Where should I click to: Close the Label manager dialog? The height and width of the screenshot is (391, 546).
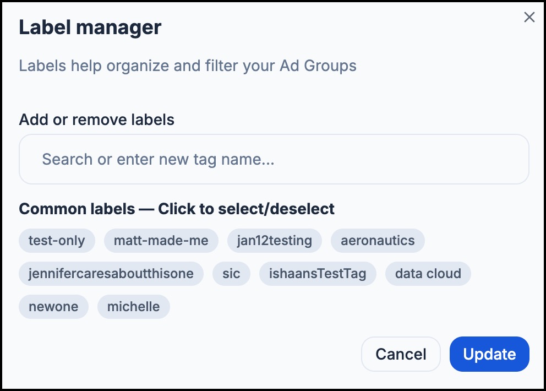[529, 17]
